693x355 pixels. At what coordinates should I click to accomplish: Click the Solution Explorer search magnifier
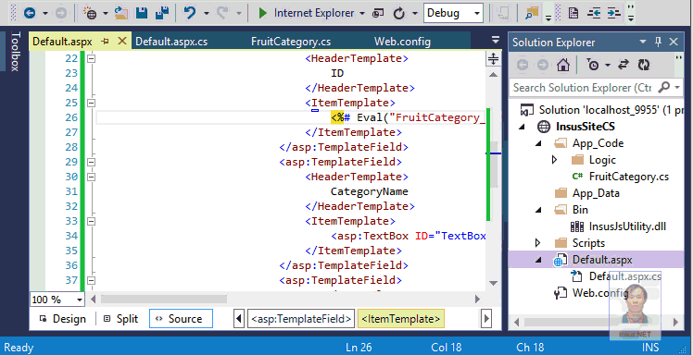[x=664, y=87]
